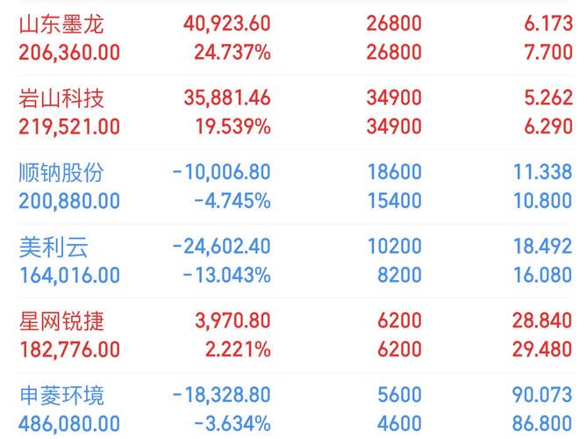Click loss value -10,006.80
Screen dimensions: 587x439
221,172
